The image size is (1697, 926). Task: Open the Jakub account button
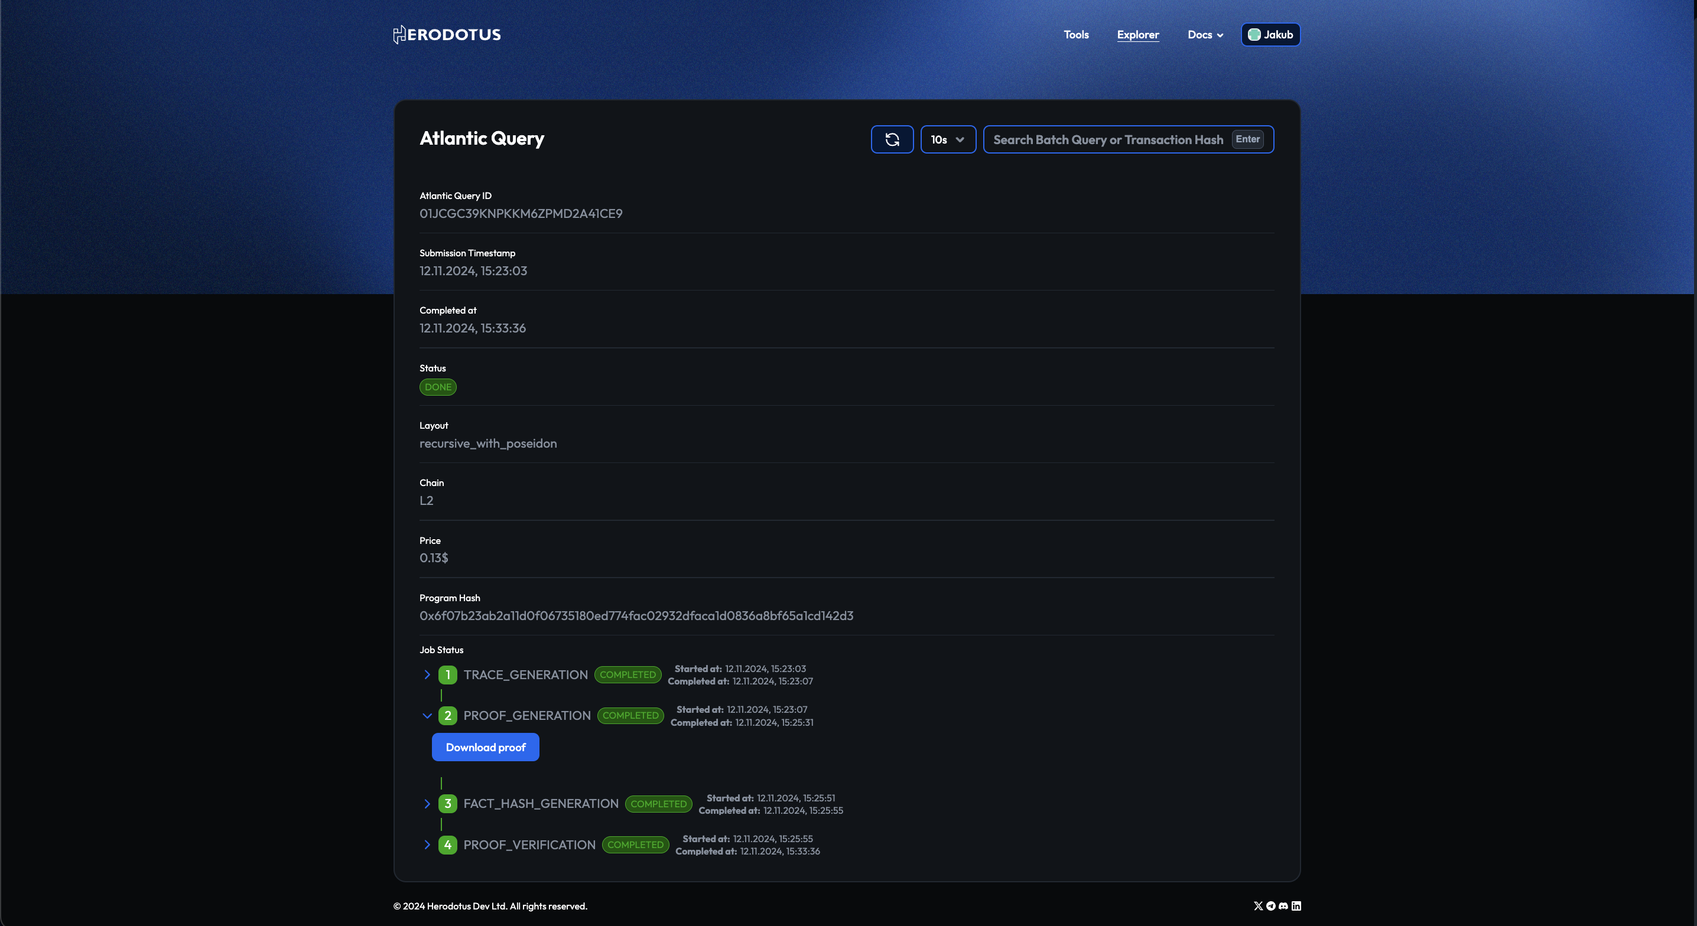pyautogui.click(x=1277, y=35)
